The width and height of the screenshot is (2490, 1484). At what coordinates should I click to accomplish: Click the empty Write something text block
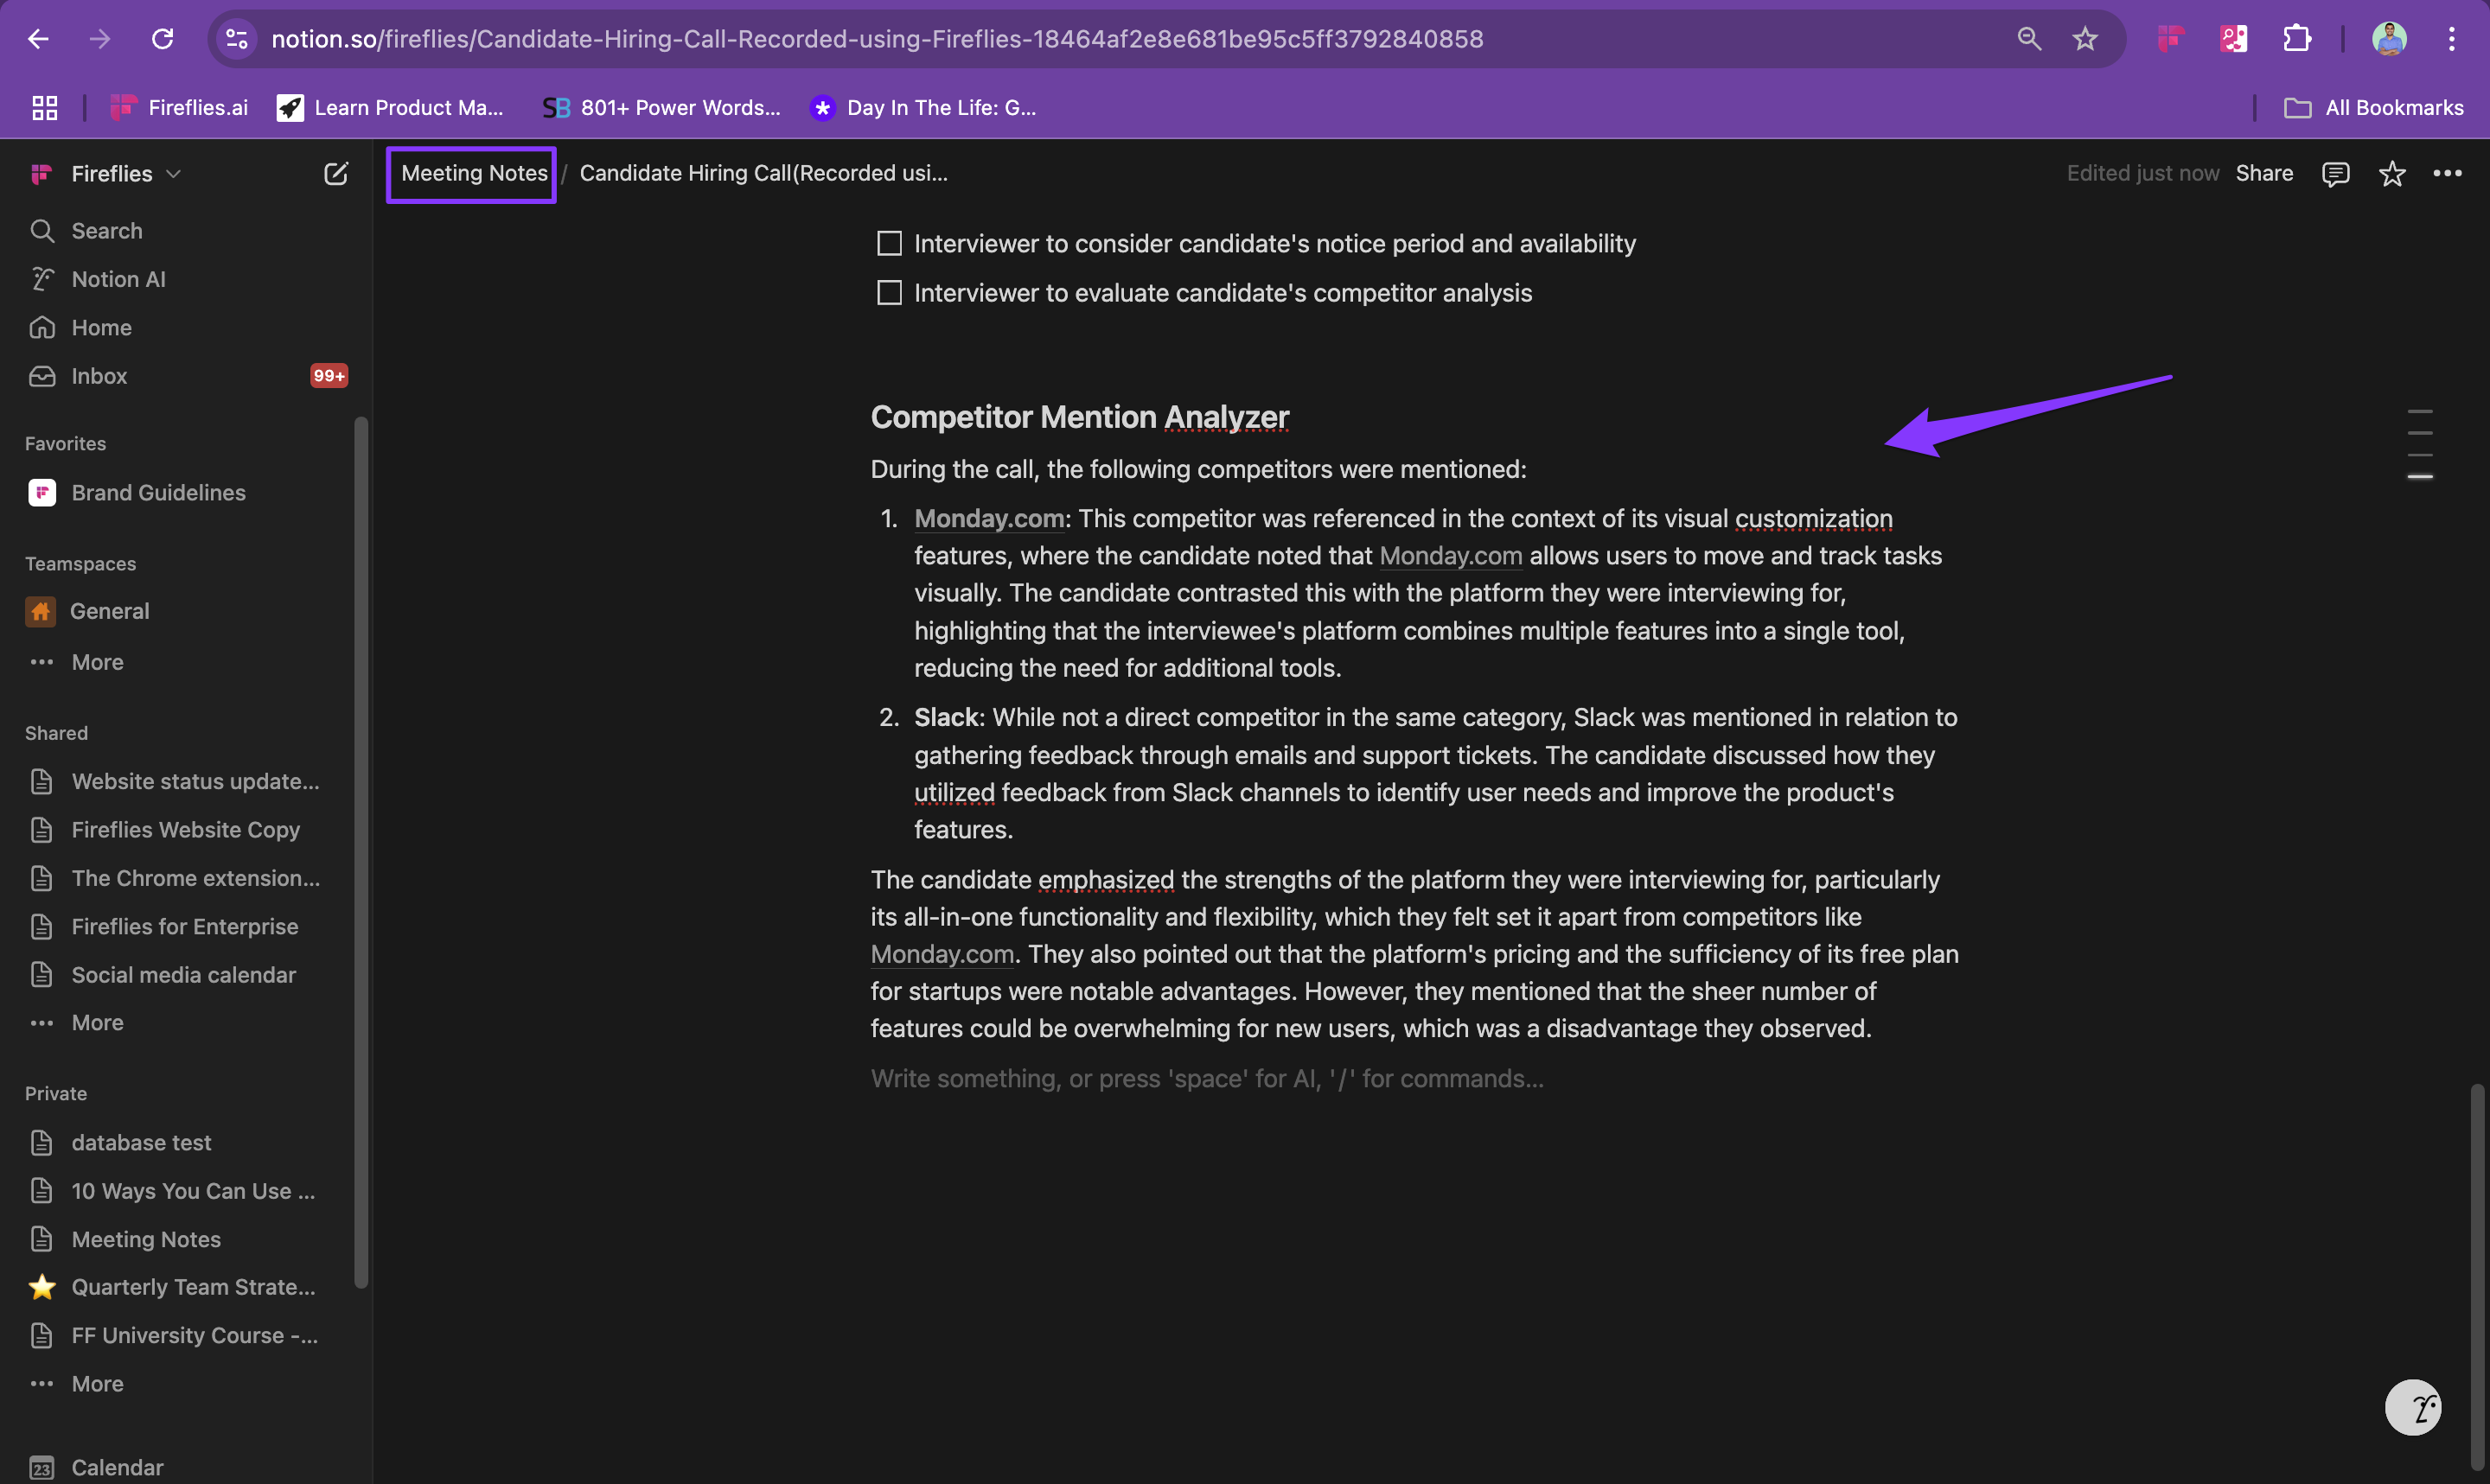click(1206, 1079)
